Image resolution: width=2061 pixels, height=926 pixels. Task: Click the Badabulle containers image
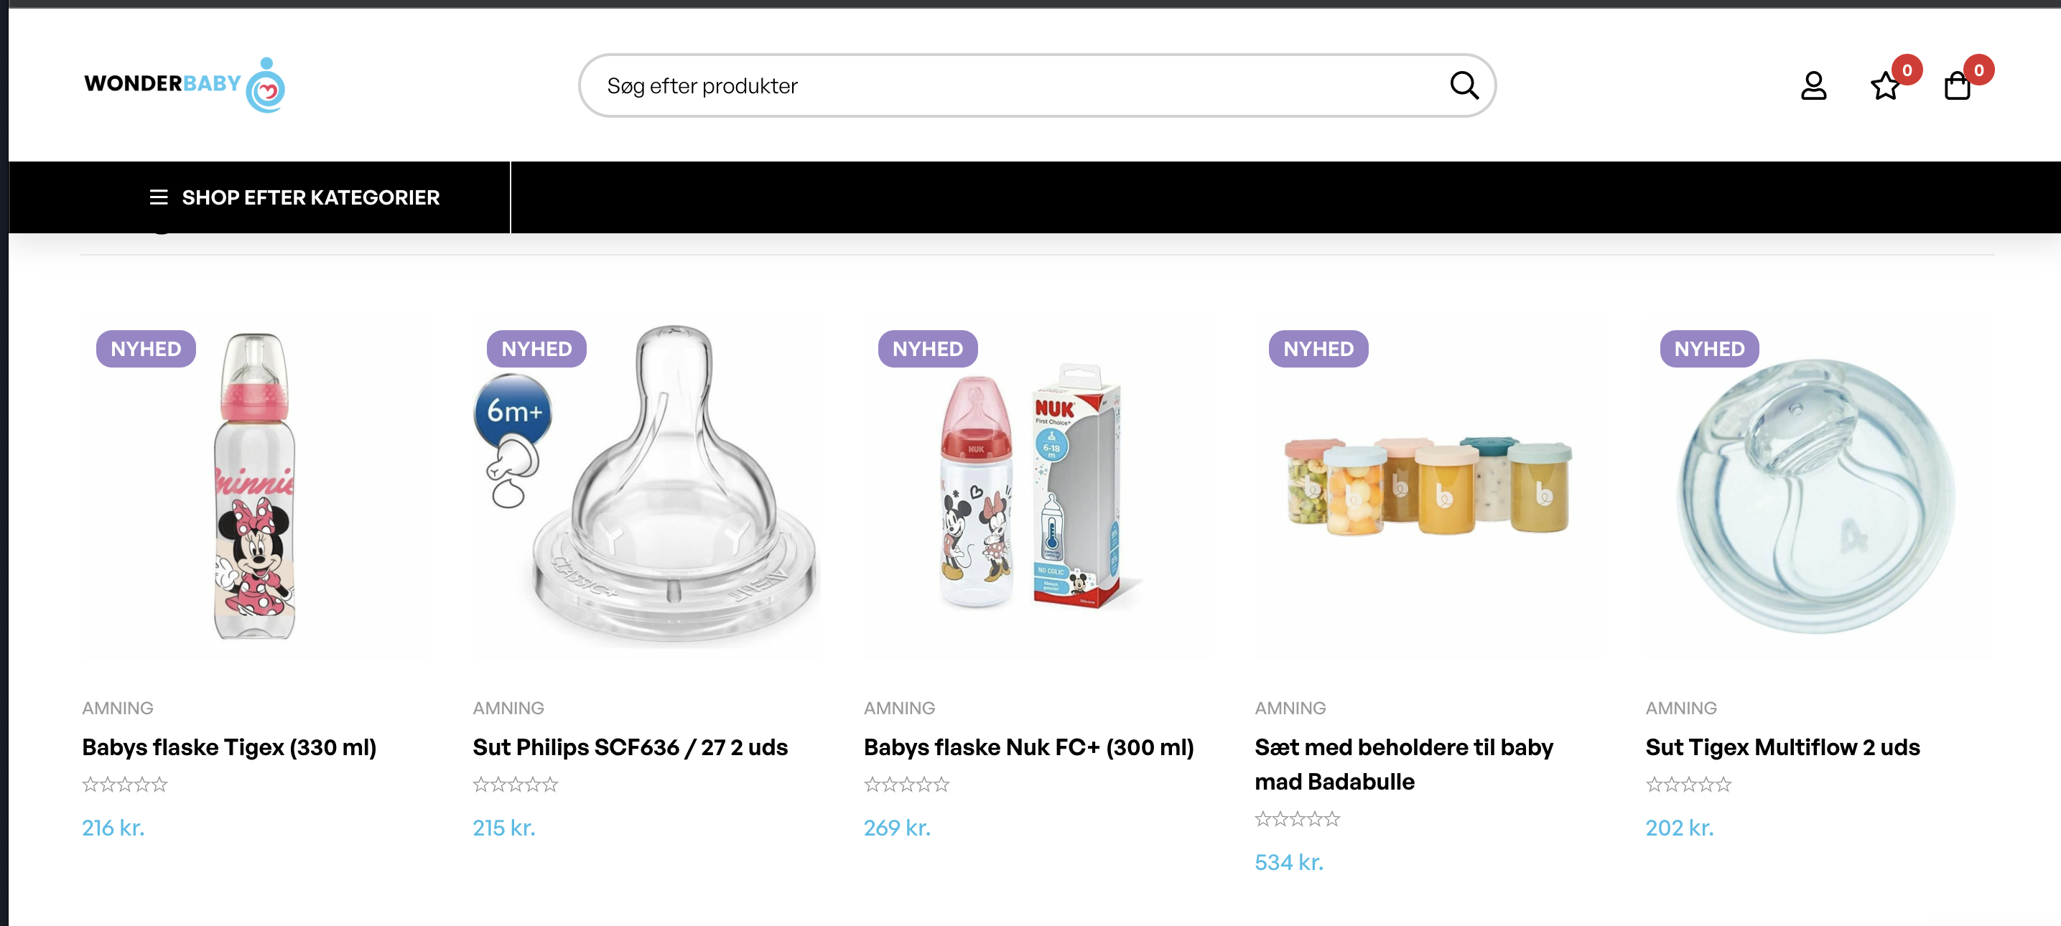point(1428,486)
